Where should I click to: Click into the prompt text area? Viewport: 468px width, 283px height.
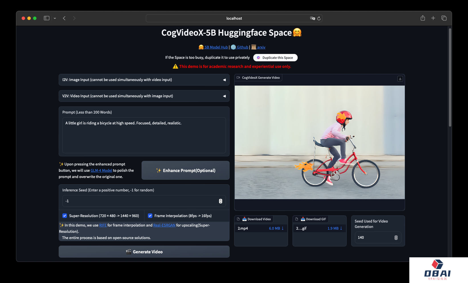pos(144,135)
